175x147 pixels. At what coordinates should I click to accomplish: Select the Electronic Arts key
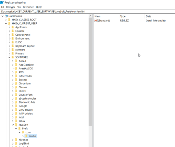pos(27,102)
